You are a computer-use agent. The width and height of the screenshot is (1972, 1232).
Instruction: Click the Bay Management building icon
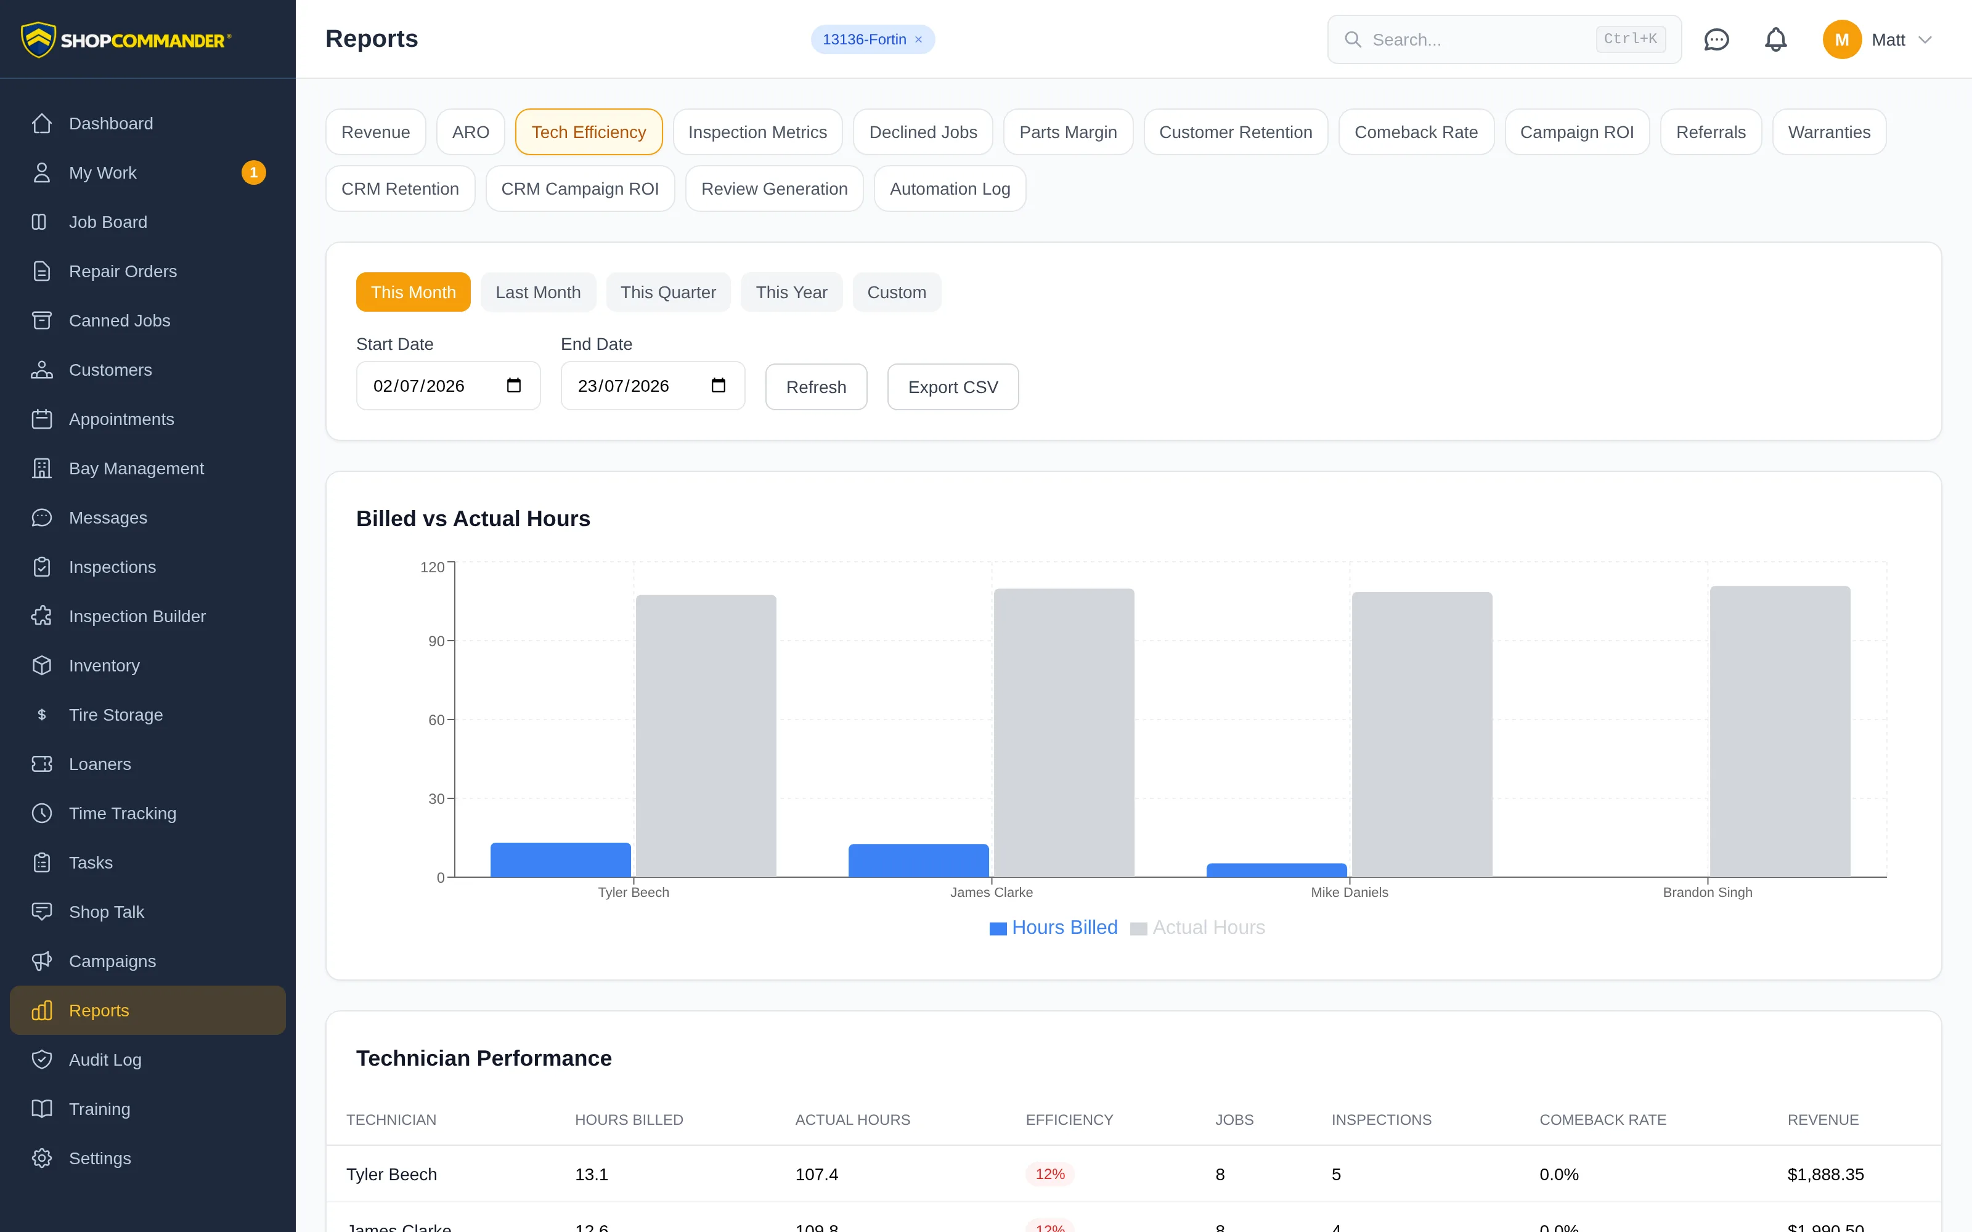point(41,469)
